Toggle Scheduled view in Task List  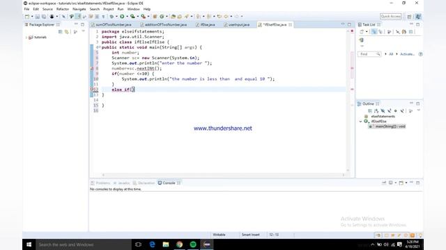(380, 32)
